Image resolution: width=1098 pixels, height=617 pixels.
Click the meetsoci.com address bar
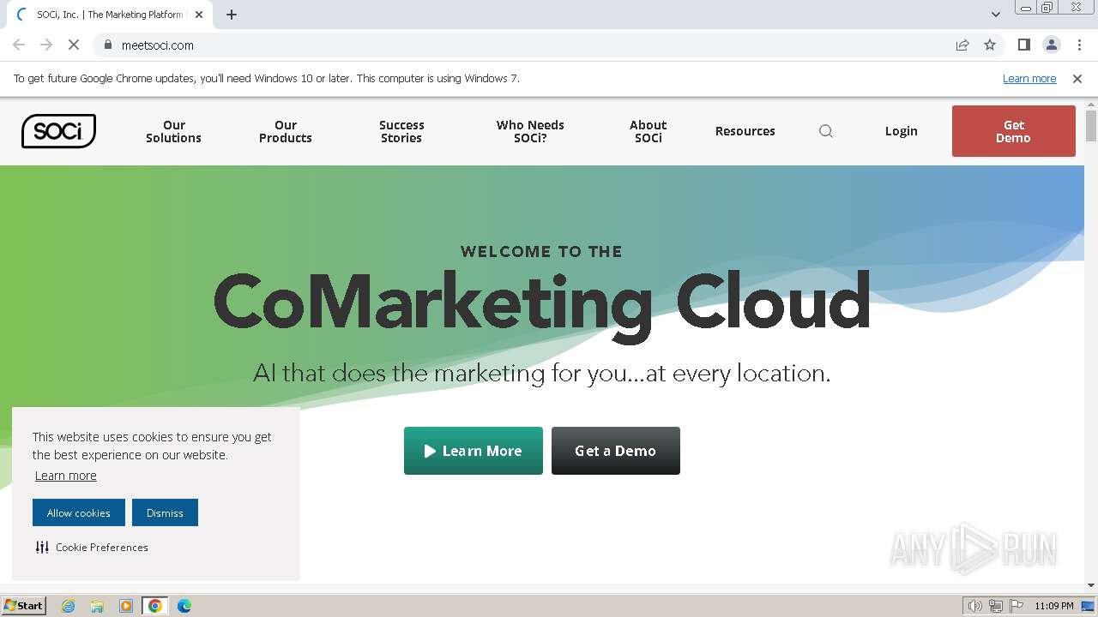pos(515,45)
